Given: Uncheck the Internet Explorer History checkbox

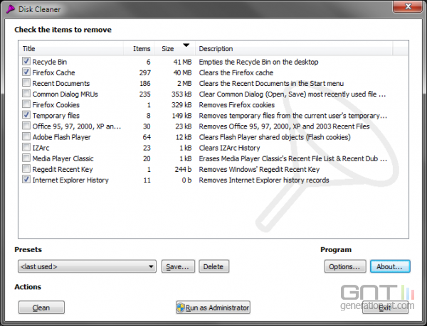Looking at the screenshot, I should (x=26, y=179).
